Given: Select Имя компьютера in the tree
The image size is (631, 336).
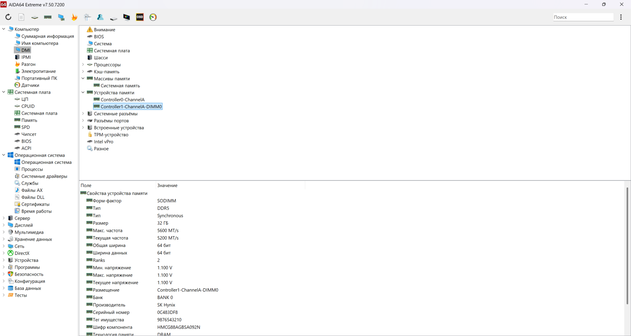Looking at the screenshot, I should [39, 43].
